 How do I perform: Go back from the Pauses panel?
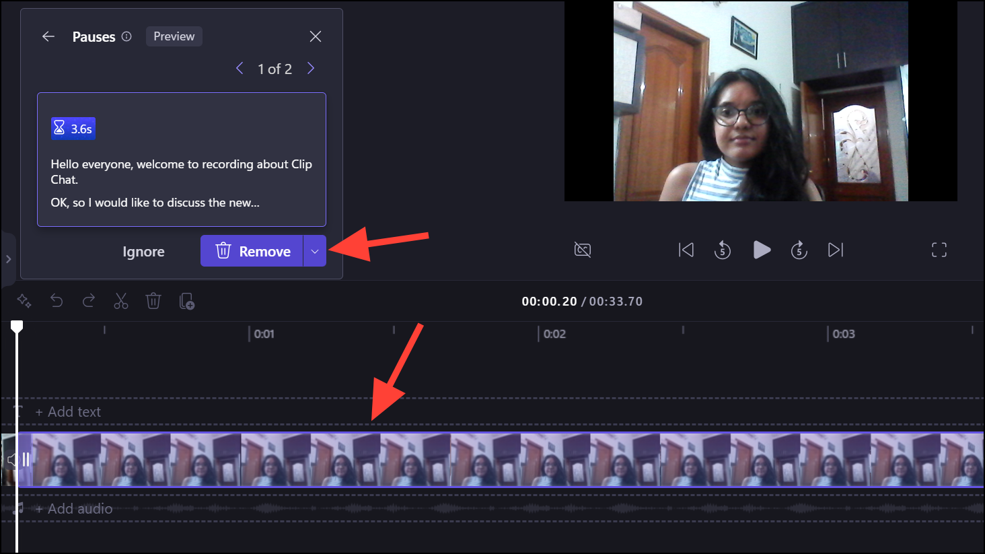48,36
